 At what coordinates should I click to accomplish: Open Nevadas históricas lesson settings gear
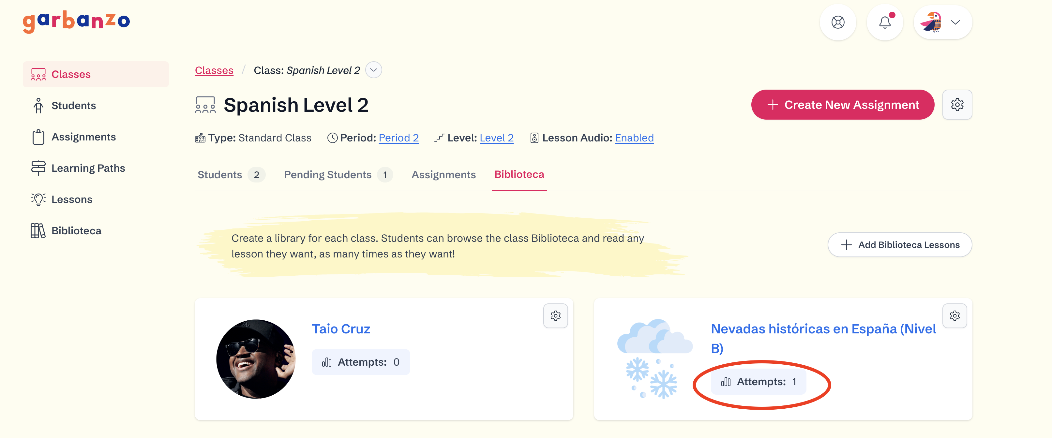tap(954, 315)
